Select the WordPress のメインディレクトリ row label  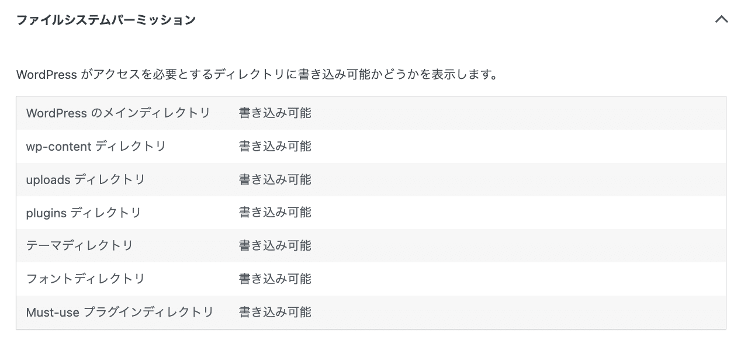click(119, 113)
